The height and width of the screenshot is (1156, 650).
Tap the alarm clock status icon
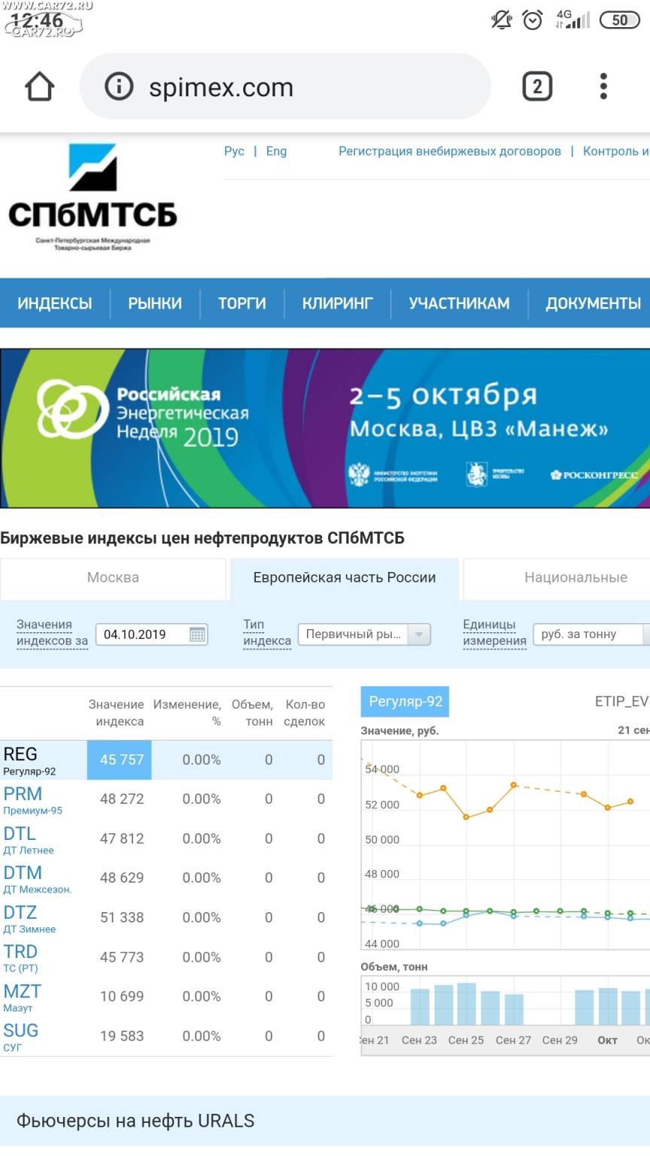tap(533, 20)
